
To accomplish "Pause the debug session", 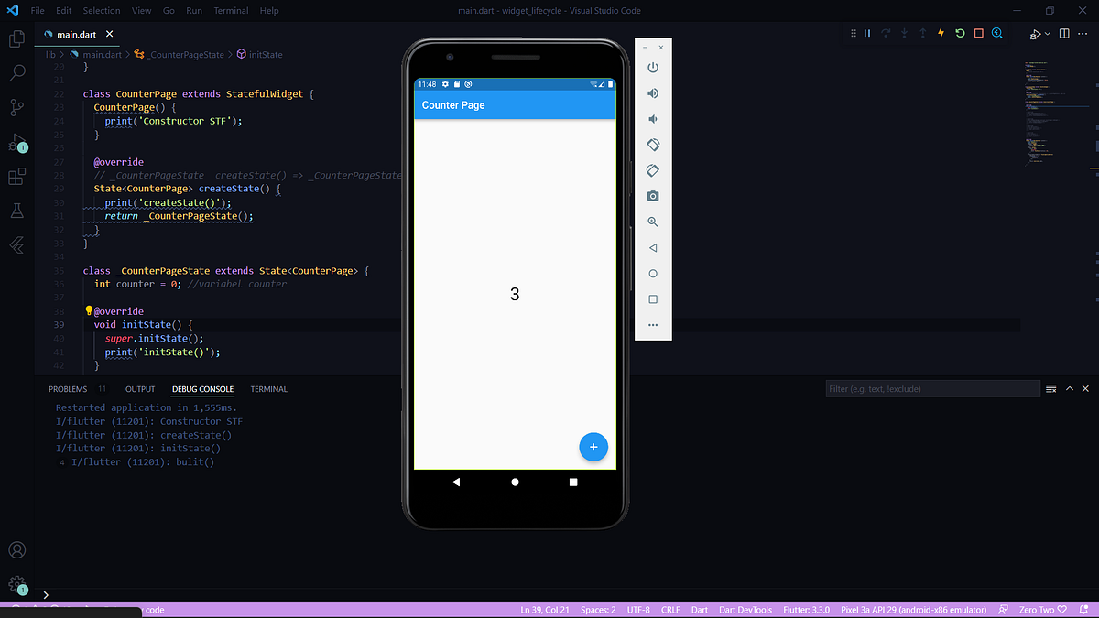I will [867, 33].
